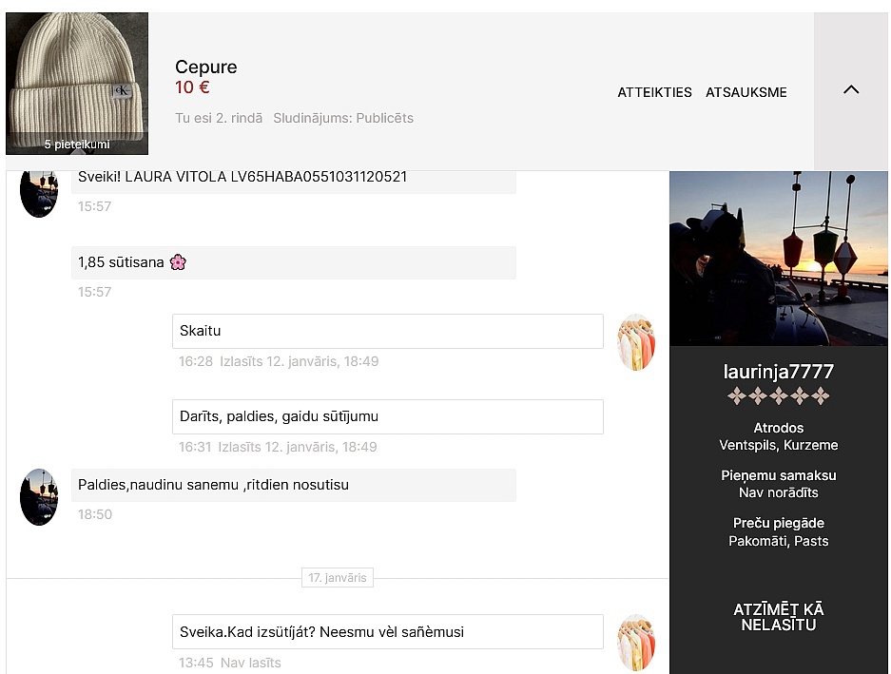Screen dimensions: 891x674
Task: Click your avatar beside 'Sveika.Kad izsūtíját' message
Action: pos(635,642)
